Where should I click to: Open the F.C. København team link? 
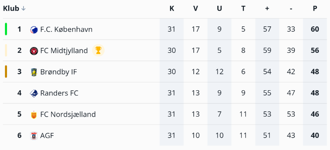tap(66, 29)
